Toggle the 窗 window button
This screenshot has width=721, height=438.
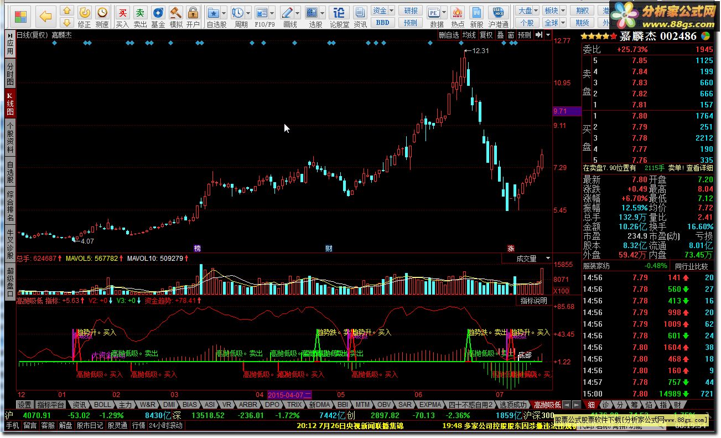[x=511, y=35]
